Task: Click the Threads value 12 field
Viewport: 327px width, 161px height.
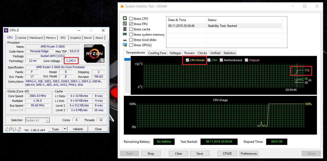Action: 101,120
